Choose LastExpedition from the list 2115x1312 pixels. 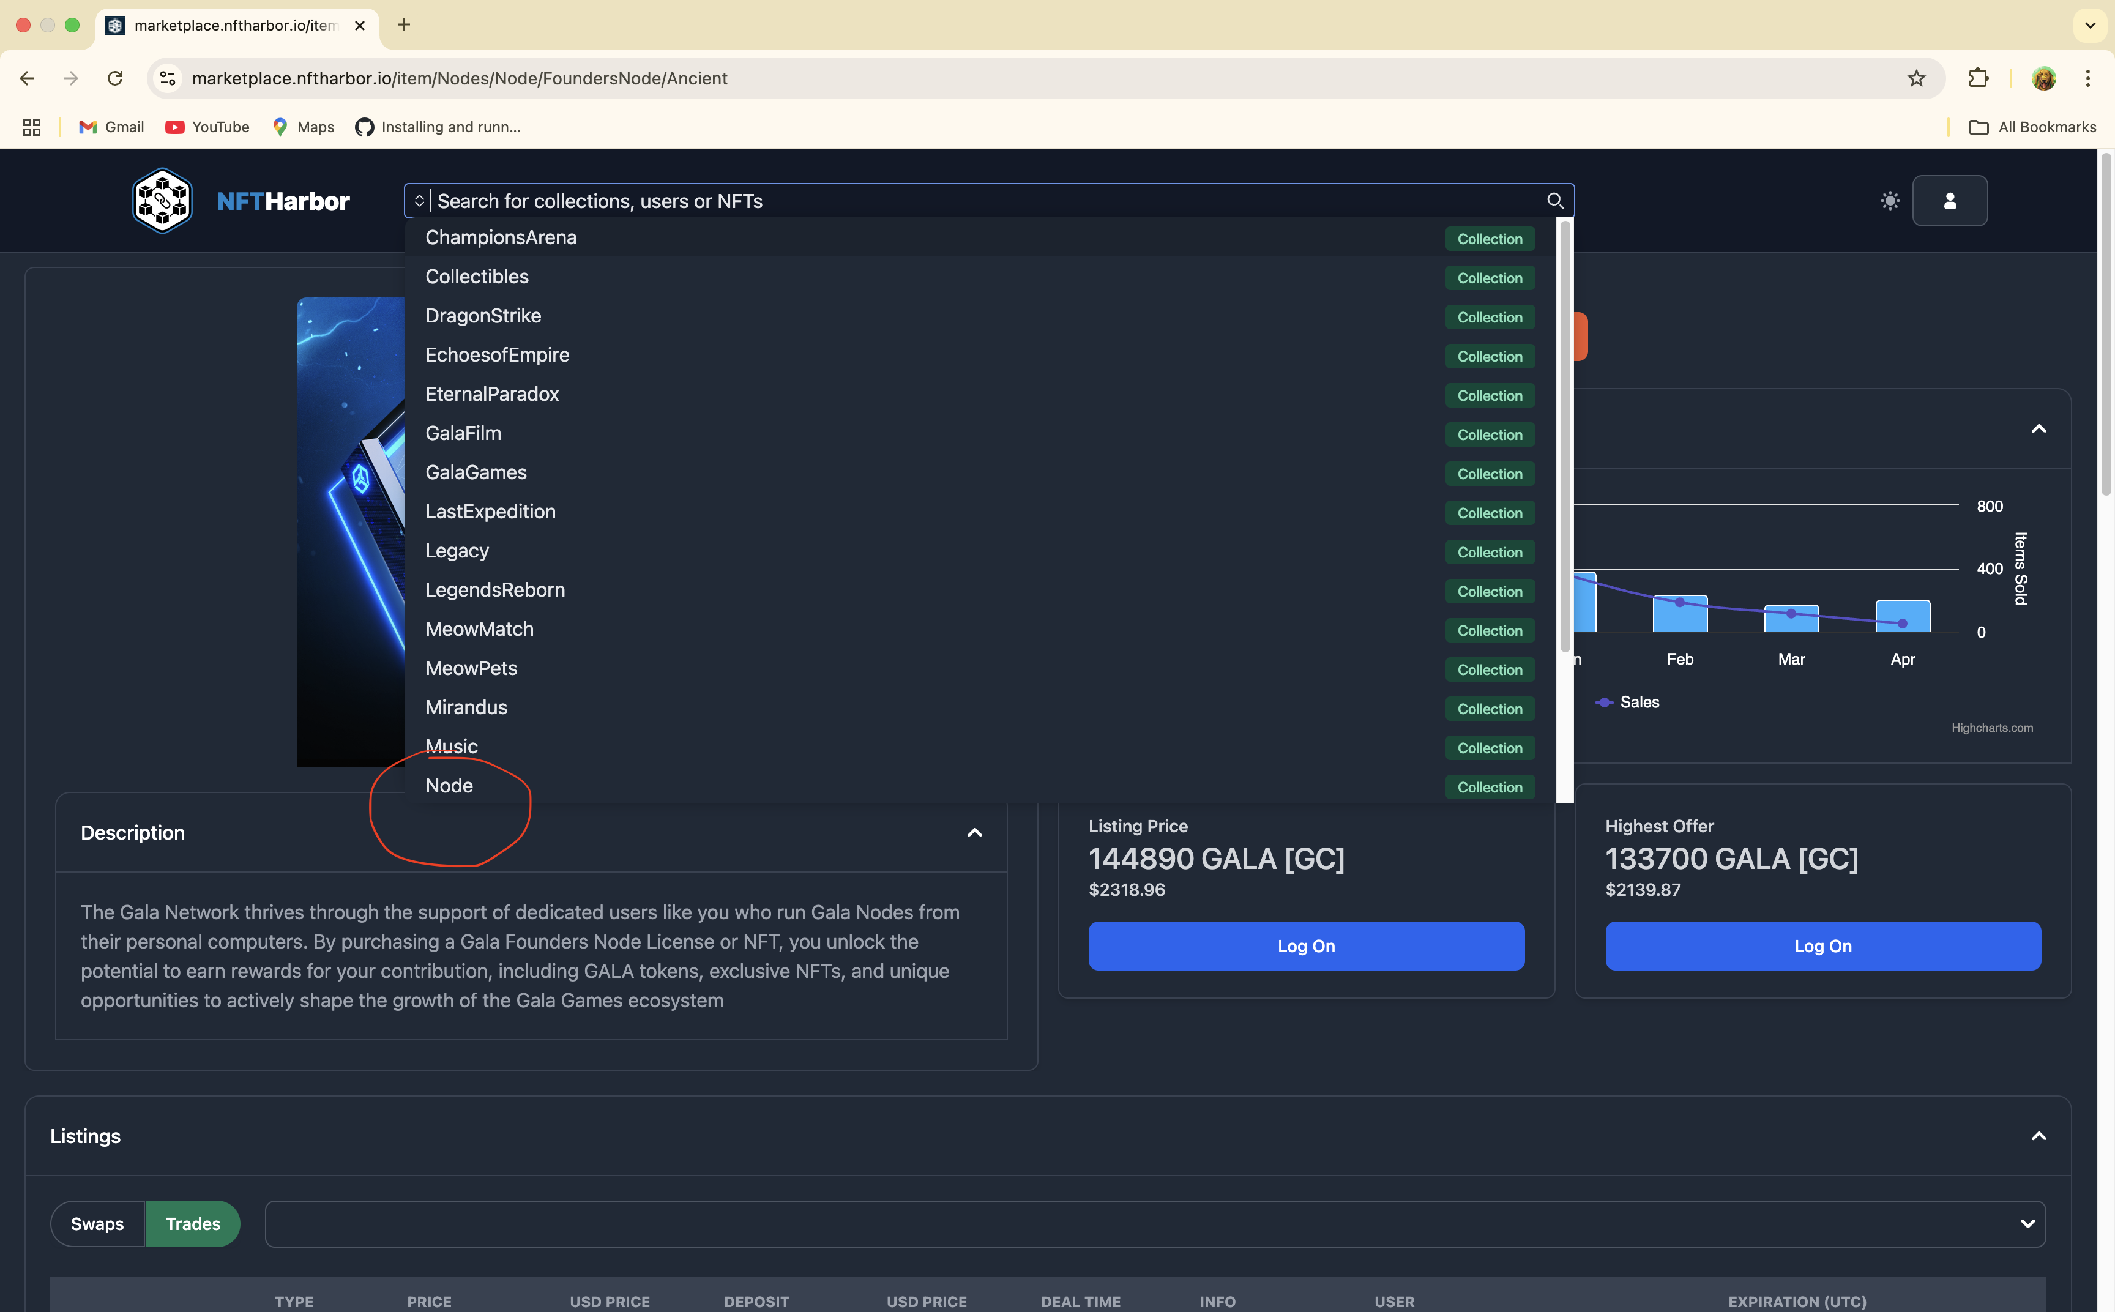[x=980, y=512]
